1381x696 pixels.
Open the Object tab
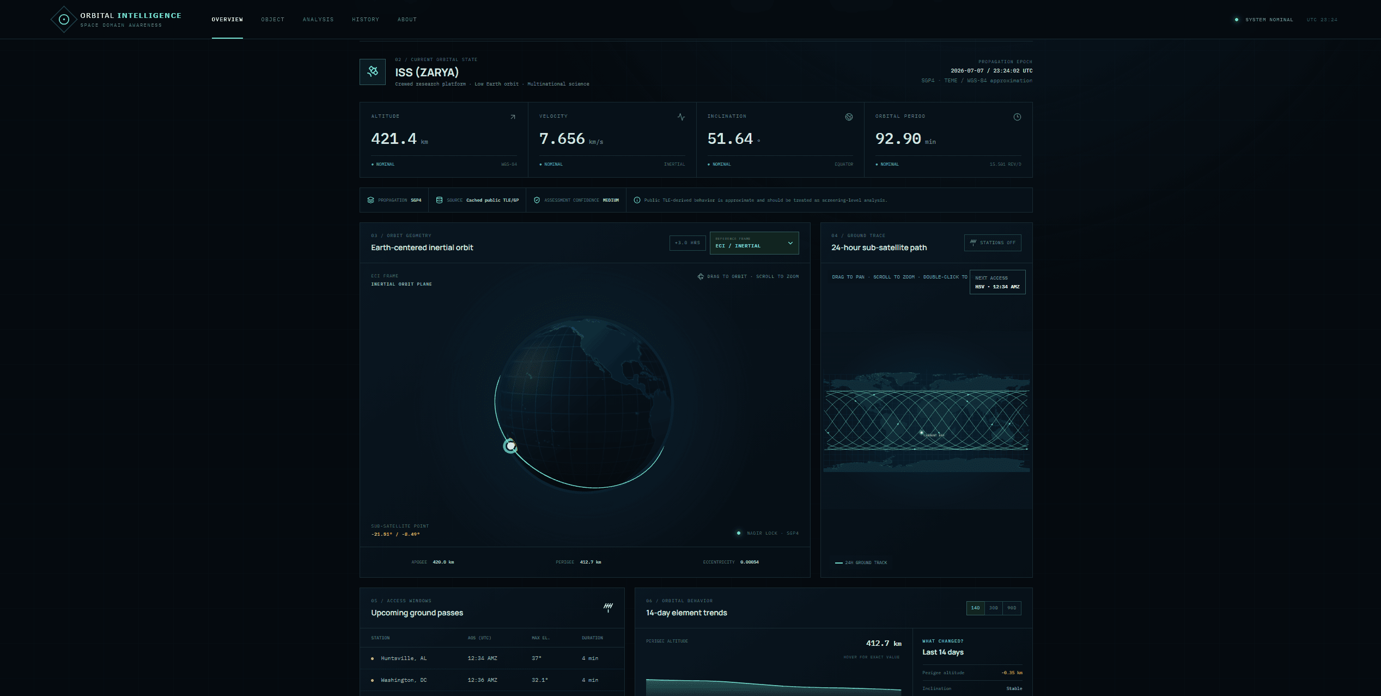[x=273, y=20]
